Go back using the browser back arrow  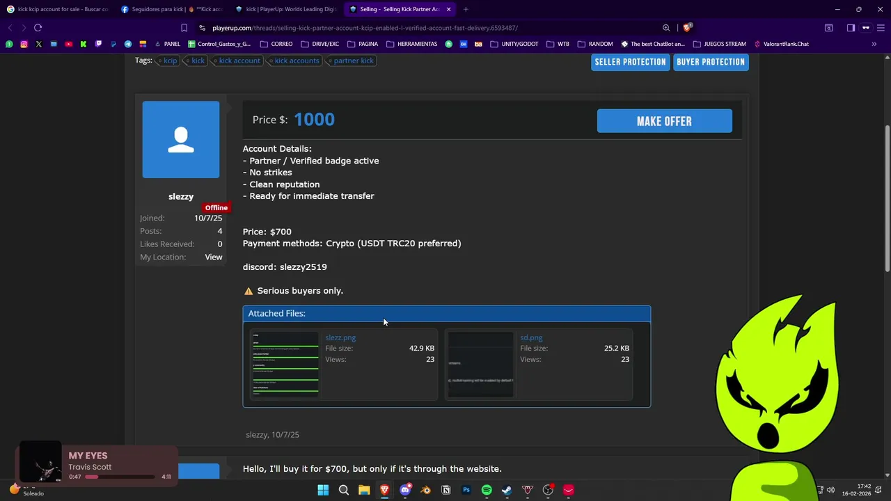10,28
